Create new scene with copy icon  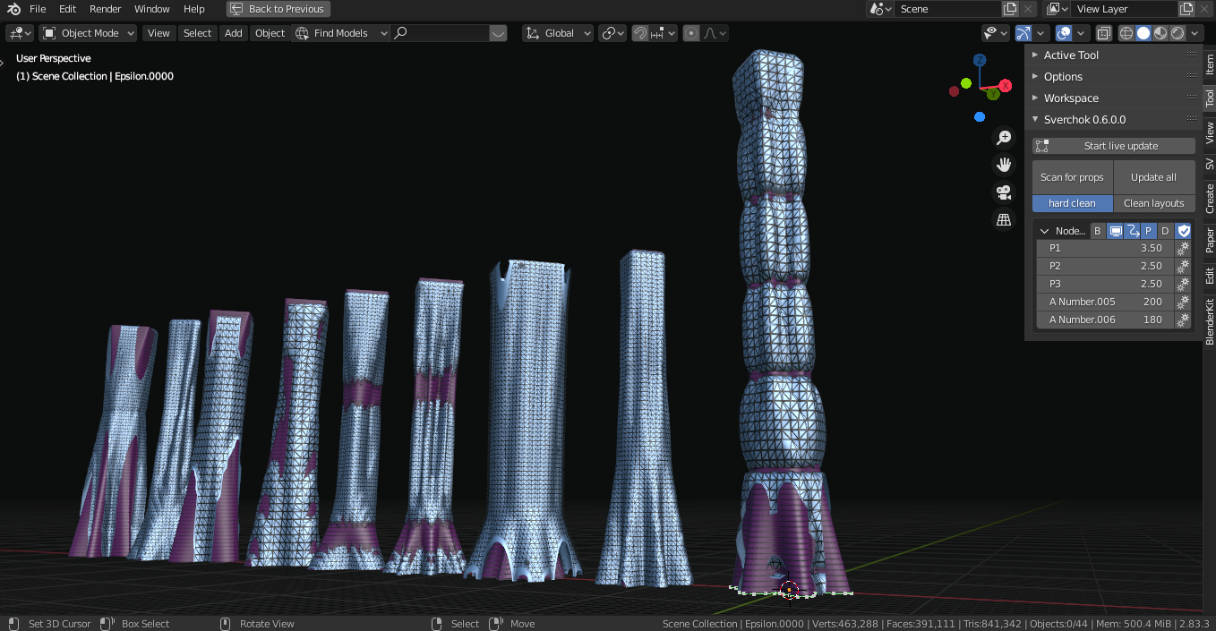pos(1010,9)
